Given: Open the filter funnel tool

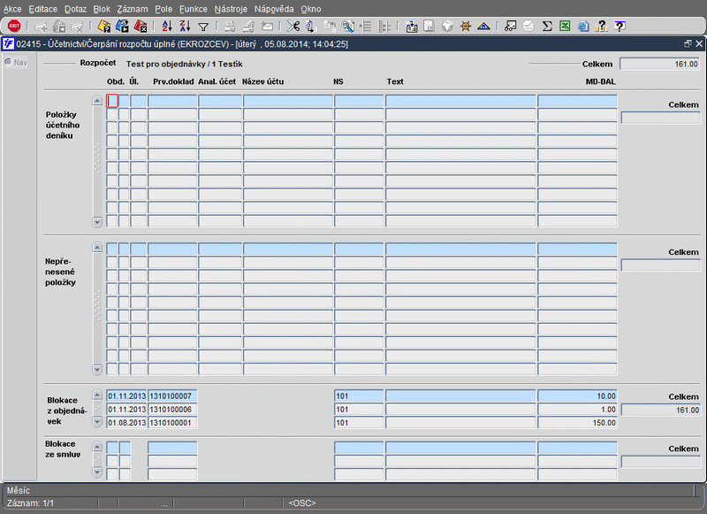Looking at the screenshot, I should click(203, 27).
